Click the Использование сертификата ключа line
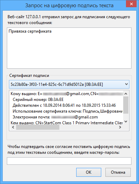Screen dimensions: 139x184 pyautogui.click(x=68, y=111)
